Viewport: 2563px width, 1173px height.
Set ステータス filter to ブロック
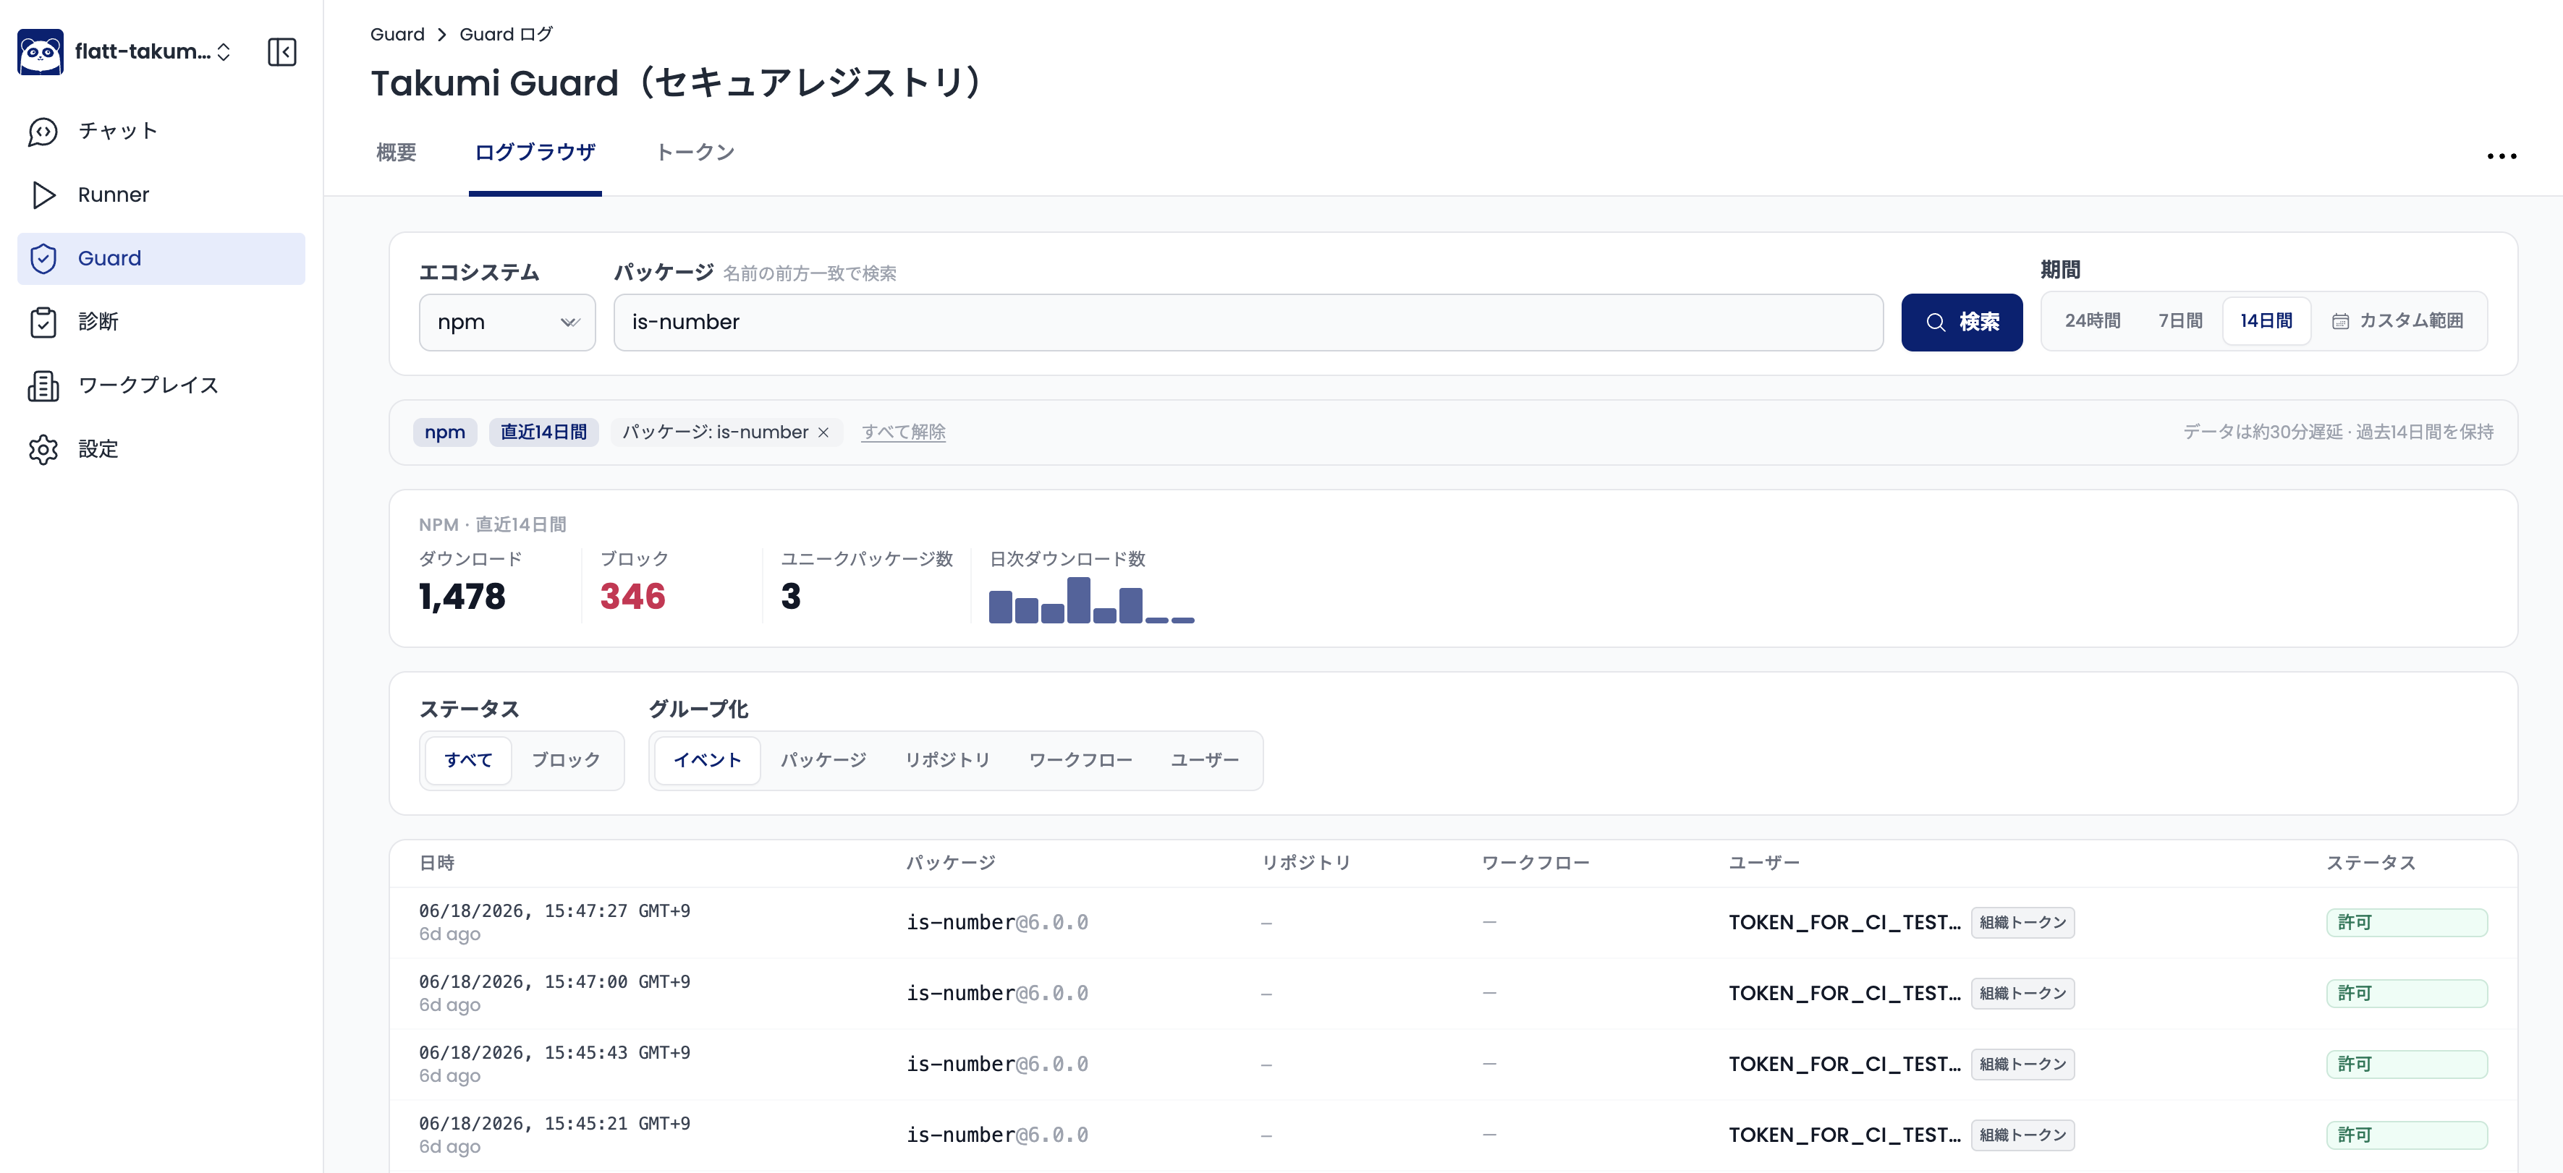click(x=566, y=761)
